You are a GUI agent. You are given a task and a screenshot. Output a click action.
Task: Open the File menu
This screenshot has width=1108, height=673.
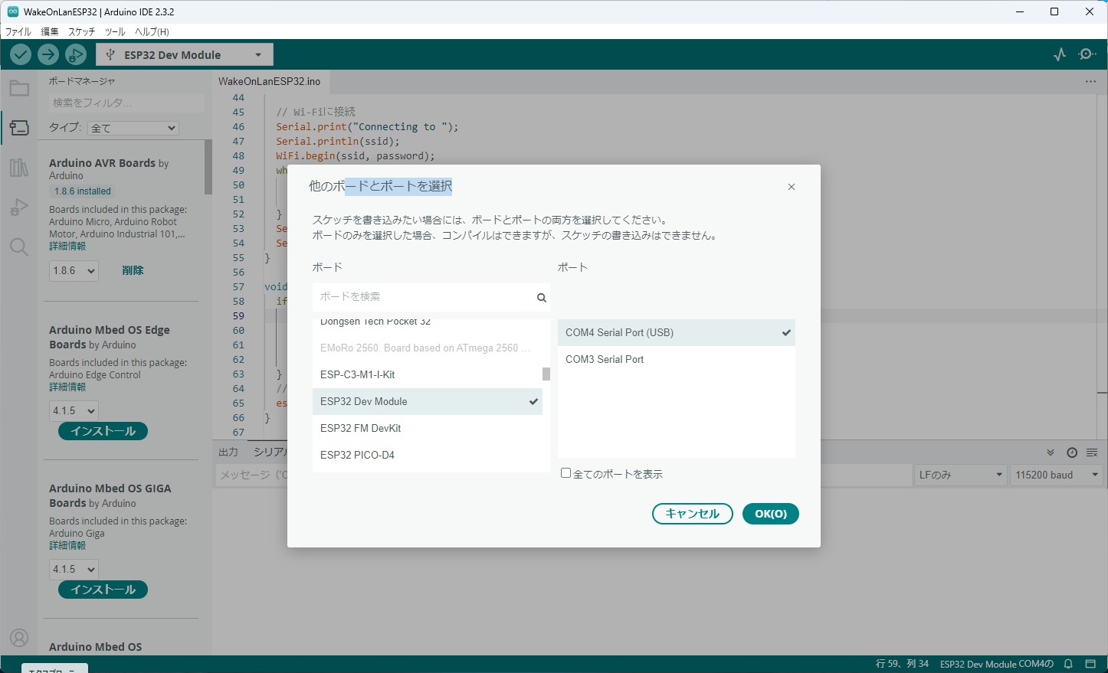18,31
